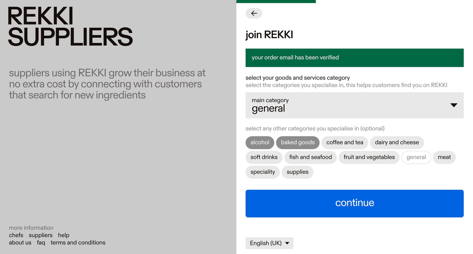Open the chefs footer link

(16, 235)
